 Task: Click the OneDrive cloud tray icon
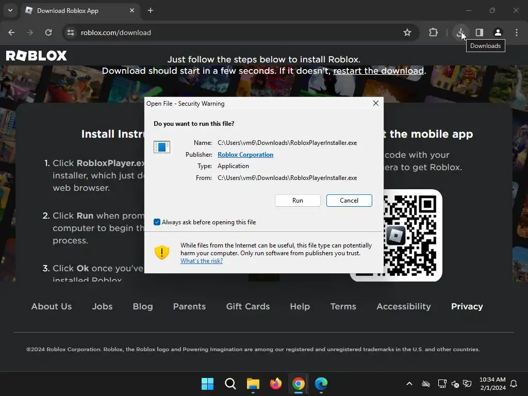[x=425, y=384]
